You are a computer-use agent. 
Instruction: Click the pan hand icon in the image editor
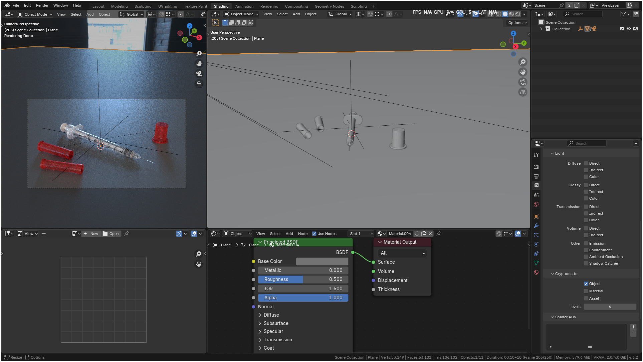199,264
